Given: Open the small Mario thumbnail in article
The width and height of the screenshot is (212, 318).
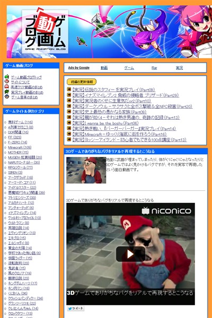Looking at the screenshot, I should 86,170.
